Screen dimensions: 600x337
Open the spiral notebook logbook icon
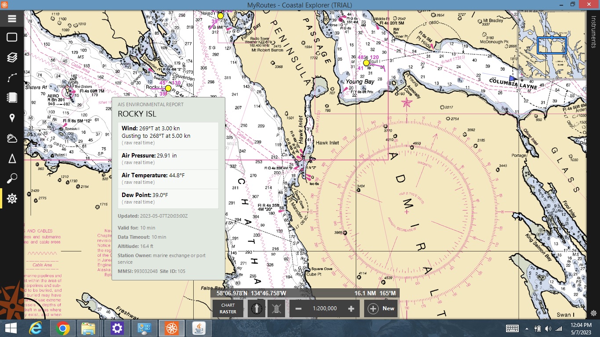(12, 97)
